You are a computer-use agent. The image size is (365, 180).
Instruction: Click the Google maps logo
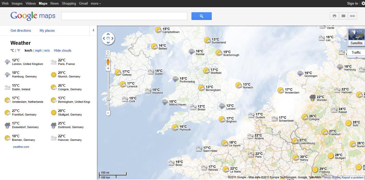[33, 16]
